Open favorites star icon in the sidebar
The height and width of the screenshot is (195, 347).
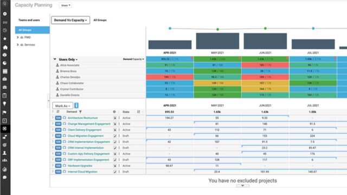[x=5, y=38]
